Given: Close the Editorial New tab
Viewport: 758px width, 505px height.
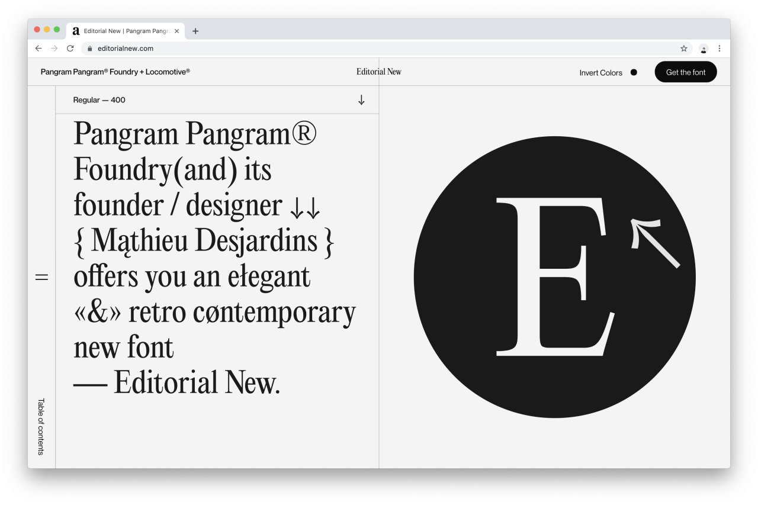Looking at the screenshot, I should 176,31.
